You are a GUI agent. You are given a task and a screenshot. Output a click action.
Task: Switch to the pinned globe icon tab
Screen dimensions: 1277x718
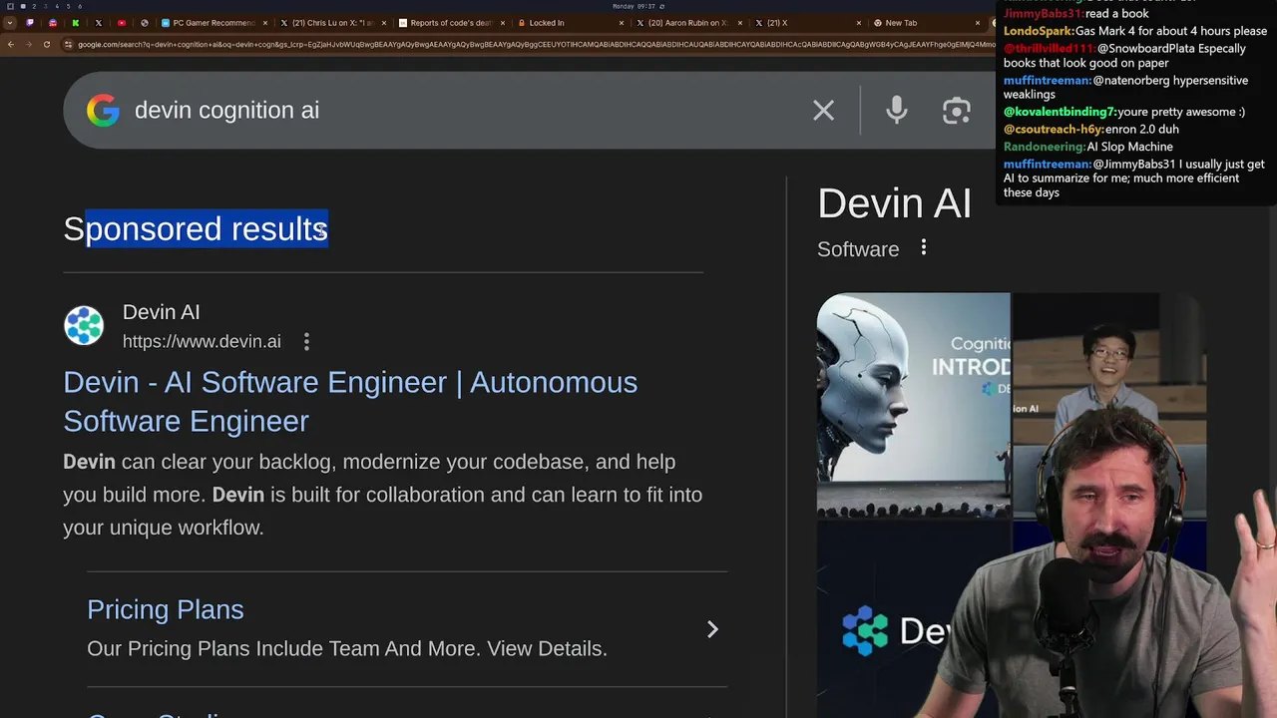coord(145,23)
